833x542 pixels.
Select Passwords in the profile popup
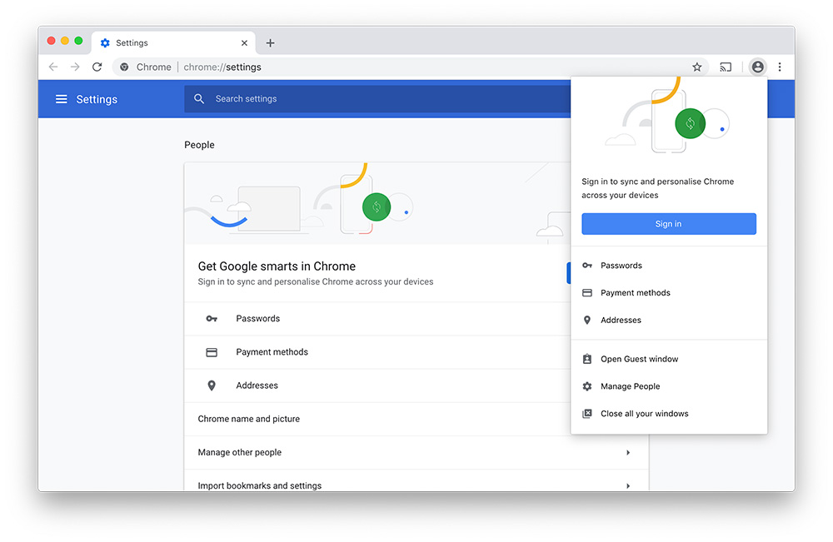coord(621,266)
